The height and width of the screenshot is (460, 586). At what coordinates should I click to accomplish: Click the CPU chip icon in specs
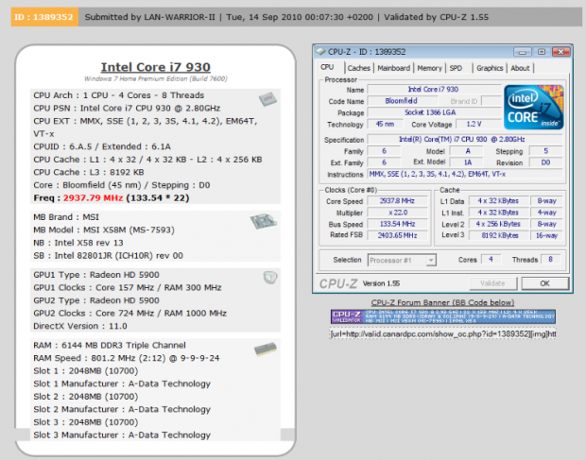coord(267,99)
